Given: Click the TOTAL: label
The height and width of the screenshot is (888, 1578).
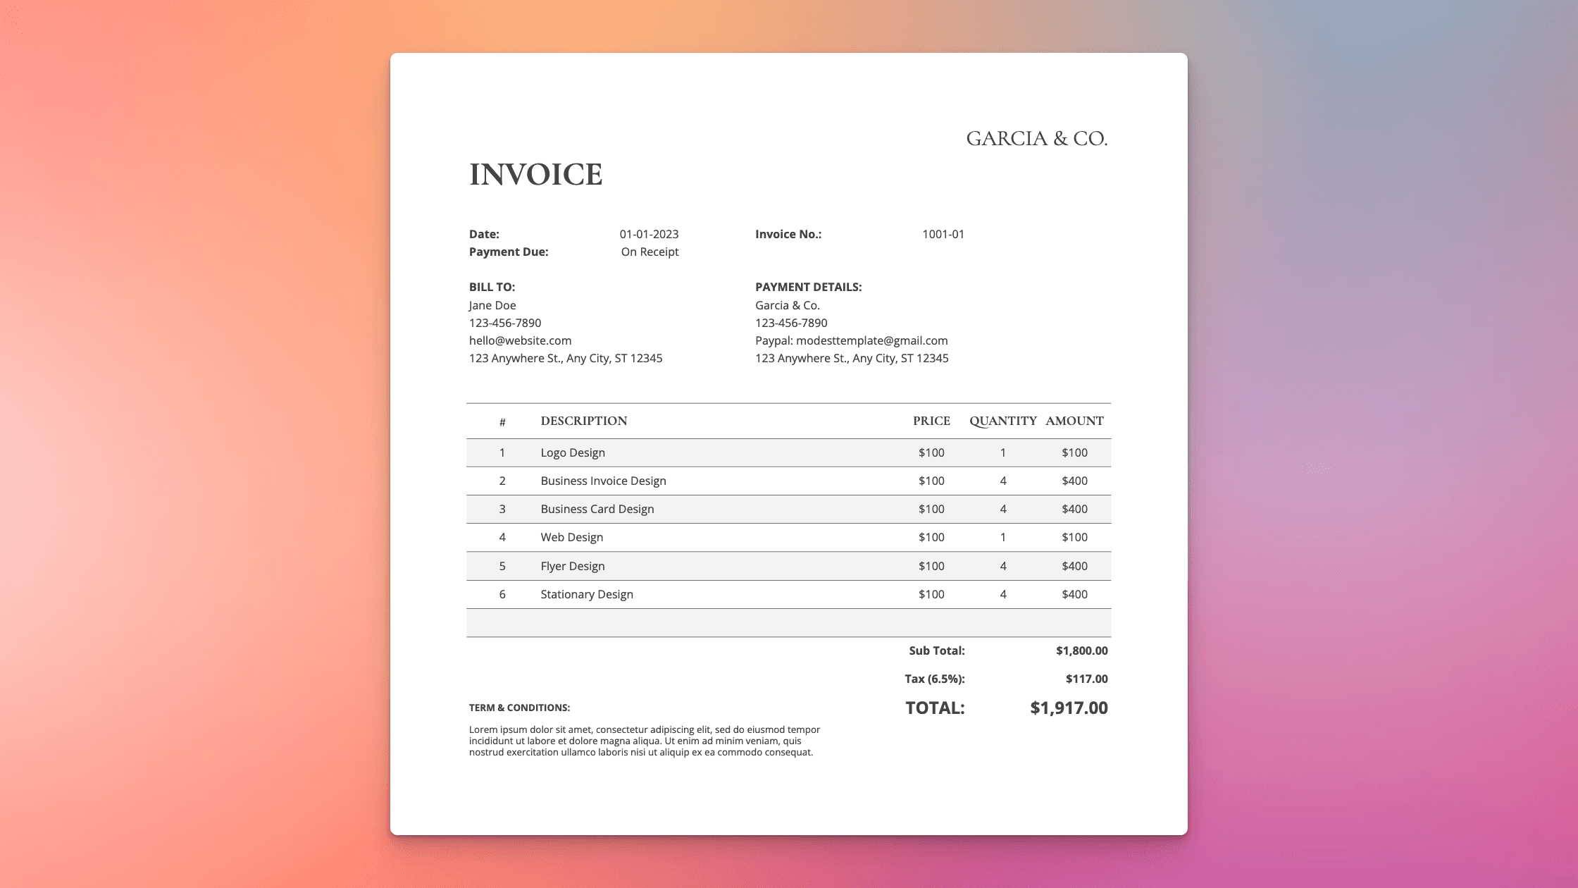Looking at the screenshot, I should [935, 708].
